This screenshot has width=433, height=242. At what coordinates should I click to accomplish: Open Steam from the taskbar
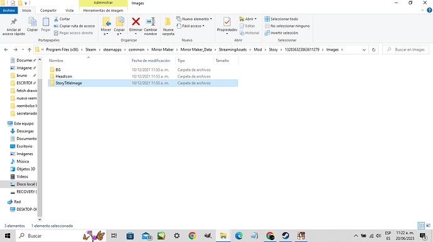click(x=286, y=236)
